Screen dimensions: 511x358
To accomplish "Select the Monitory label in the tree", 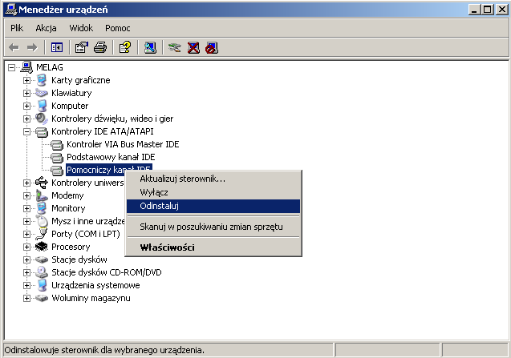I will pos(68,208).
